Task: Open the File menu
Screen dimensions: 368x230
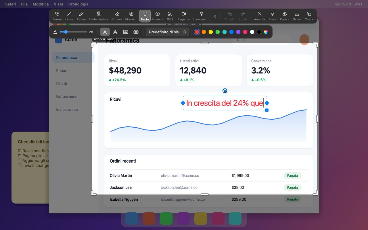Action: click(x=24, y=4)
